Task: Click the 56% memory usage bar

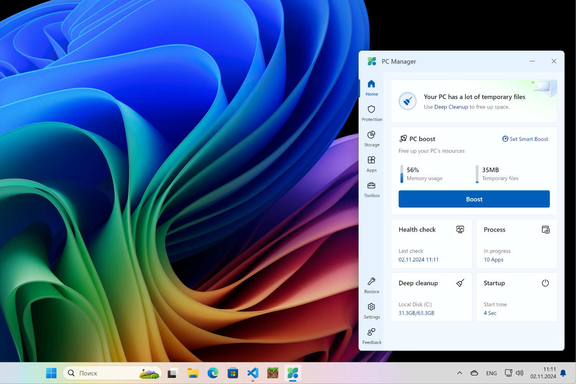Action: click(402, 174)
